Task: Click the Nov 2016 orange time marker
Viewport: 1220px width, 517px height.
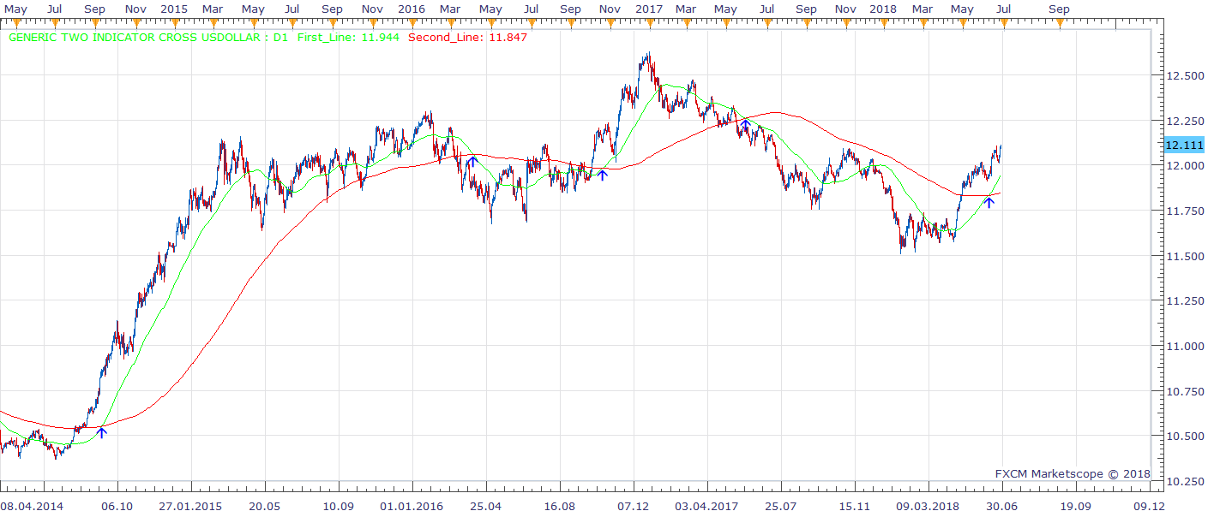Action: (609, 24)
